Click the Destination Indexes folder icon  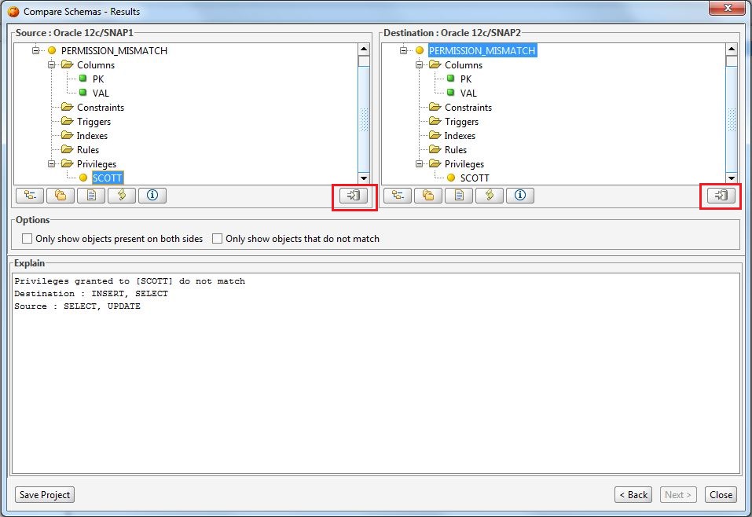click(435, 135)
